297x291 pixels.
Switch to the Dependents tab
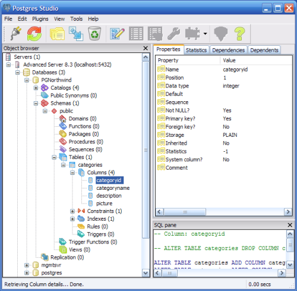[x=264, y=50]
